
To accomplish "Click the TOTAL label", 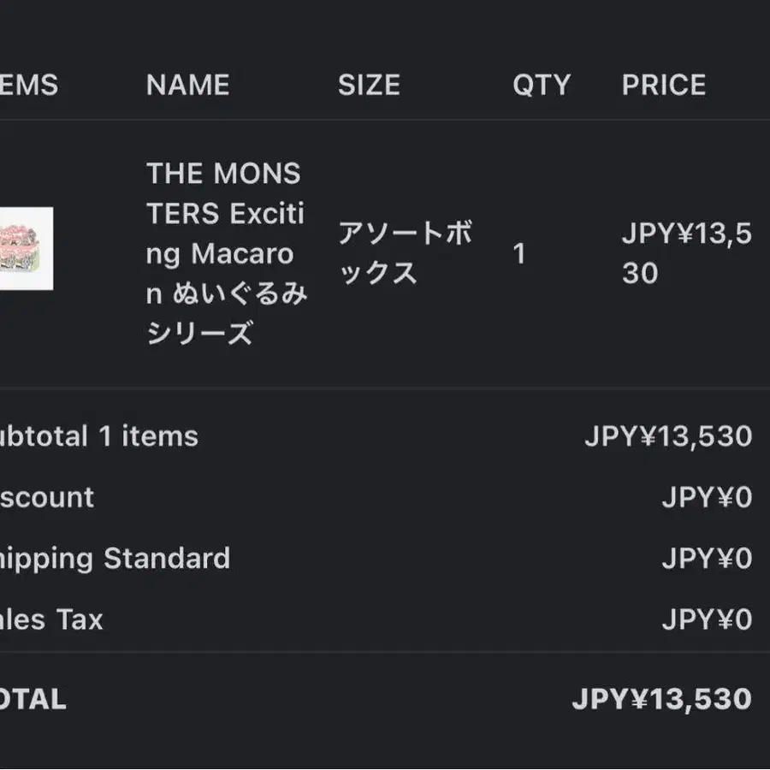I will (x=33, y=699).
